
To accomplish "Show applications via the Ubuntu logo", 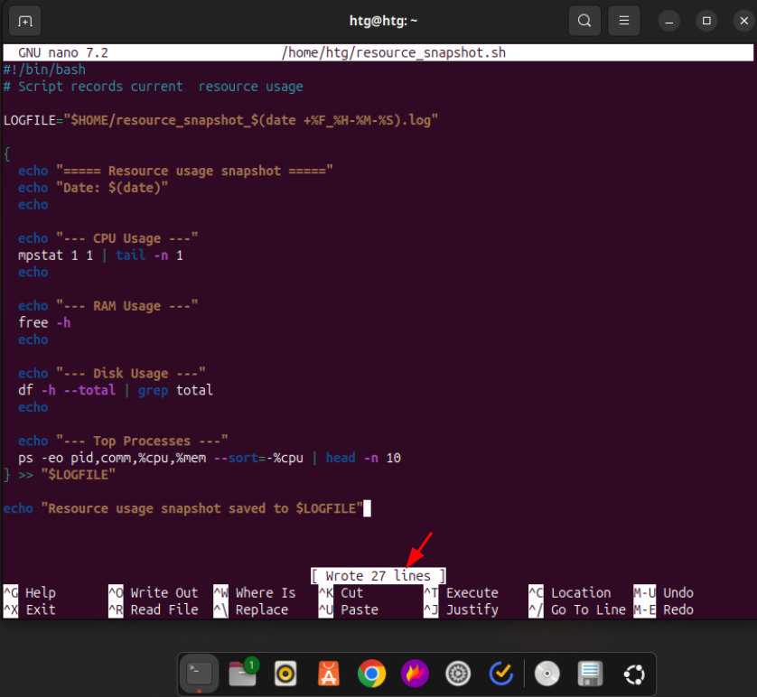I will 633,674.
